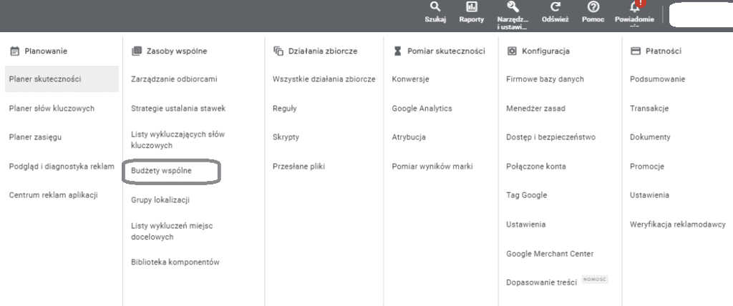Open Listy wykluczających słów kluczowych

(x=178, y=139)
